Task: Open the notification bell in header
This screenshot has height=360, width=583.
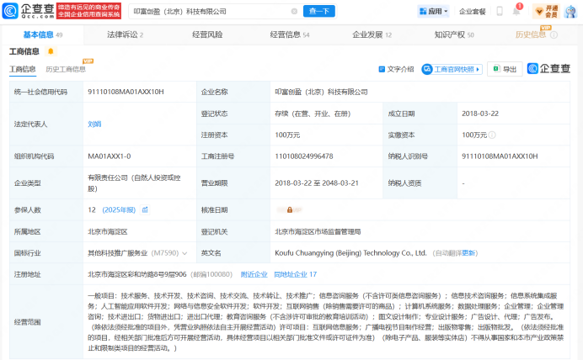Action: 516,12
